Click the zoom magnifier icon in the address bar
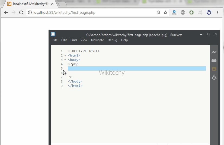 pyautogui.click(x=159, y=12)
